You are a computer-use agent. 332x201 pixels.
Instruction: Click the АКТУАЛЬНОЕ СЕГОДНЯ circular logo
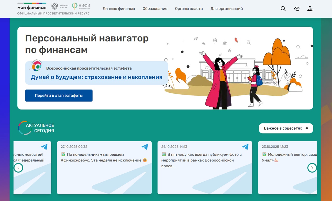click(x=25, y=128)
